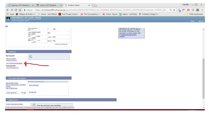
Task: Open Demographic Data link
Action: pyautogui.click(x=12, y=83)
